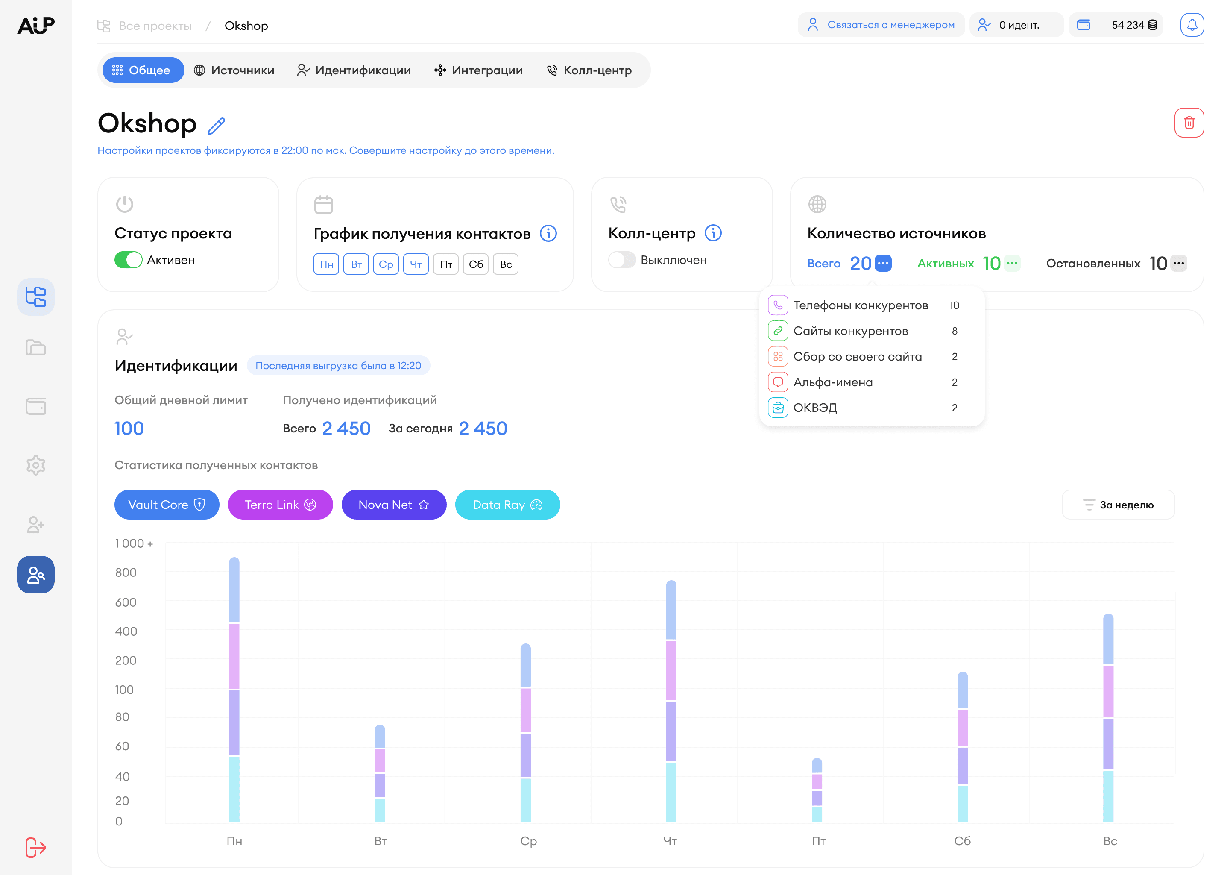The height and width of the screenshot is (875, 1230).
Task: Edit project name with the pencil icon
Action: click(217, 125)
